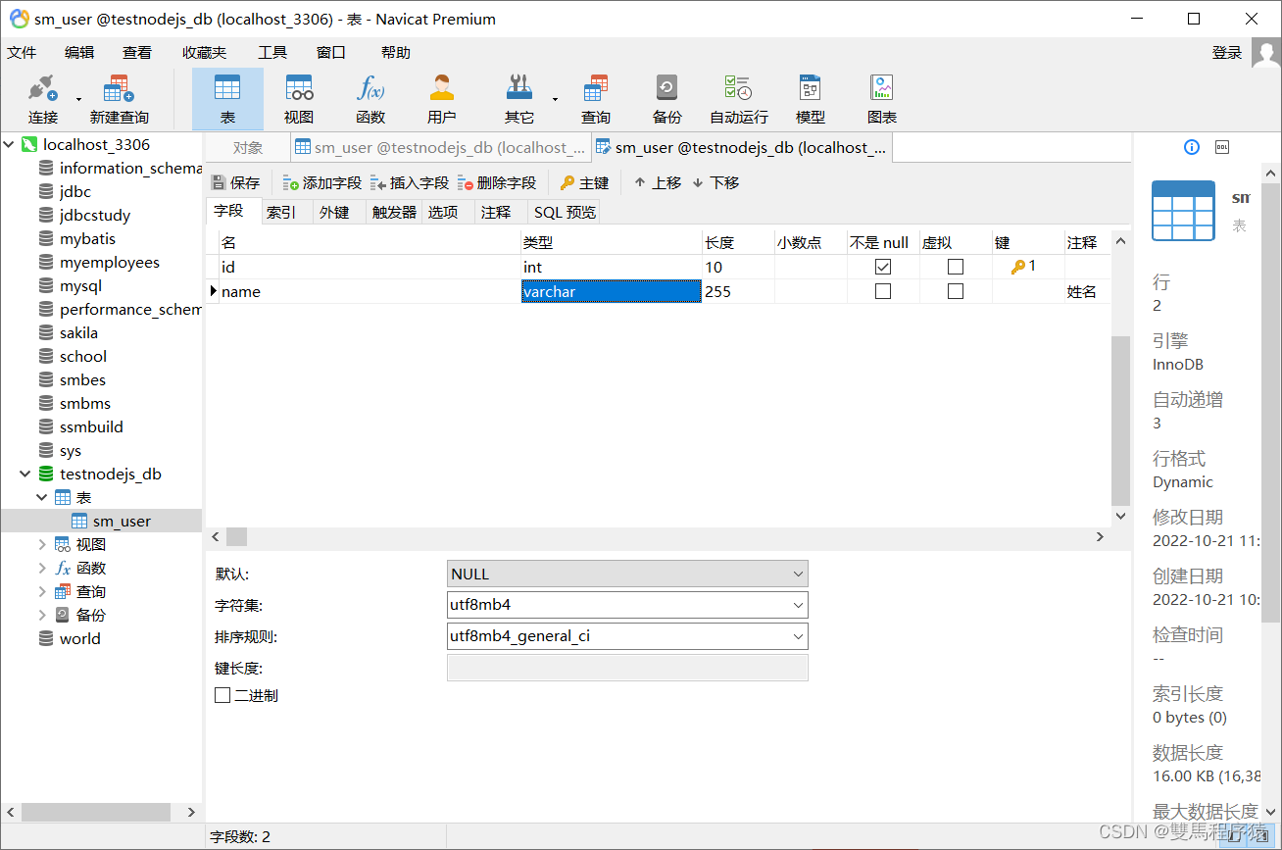This screenshot has width=1282, height=850.
Task: Collapse the 表 (Tables) tree node
Action: (x=42, y=497)
